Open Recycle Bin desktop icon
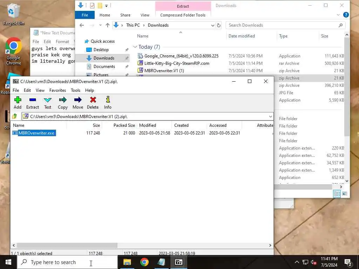 click(x=13, y=14)
